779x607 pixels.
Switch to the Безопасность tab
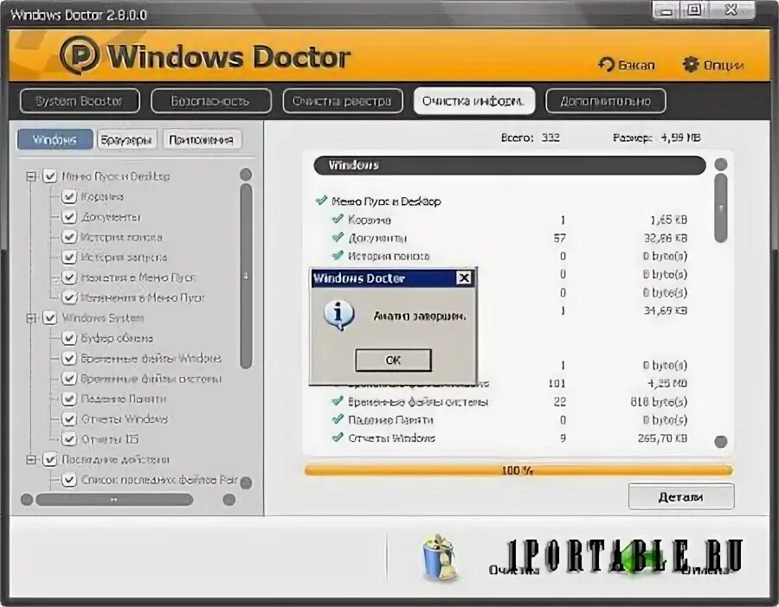tap(210, 101)
